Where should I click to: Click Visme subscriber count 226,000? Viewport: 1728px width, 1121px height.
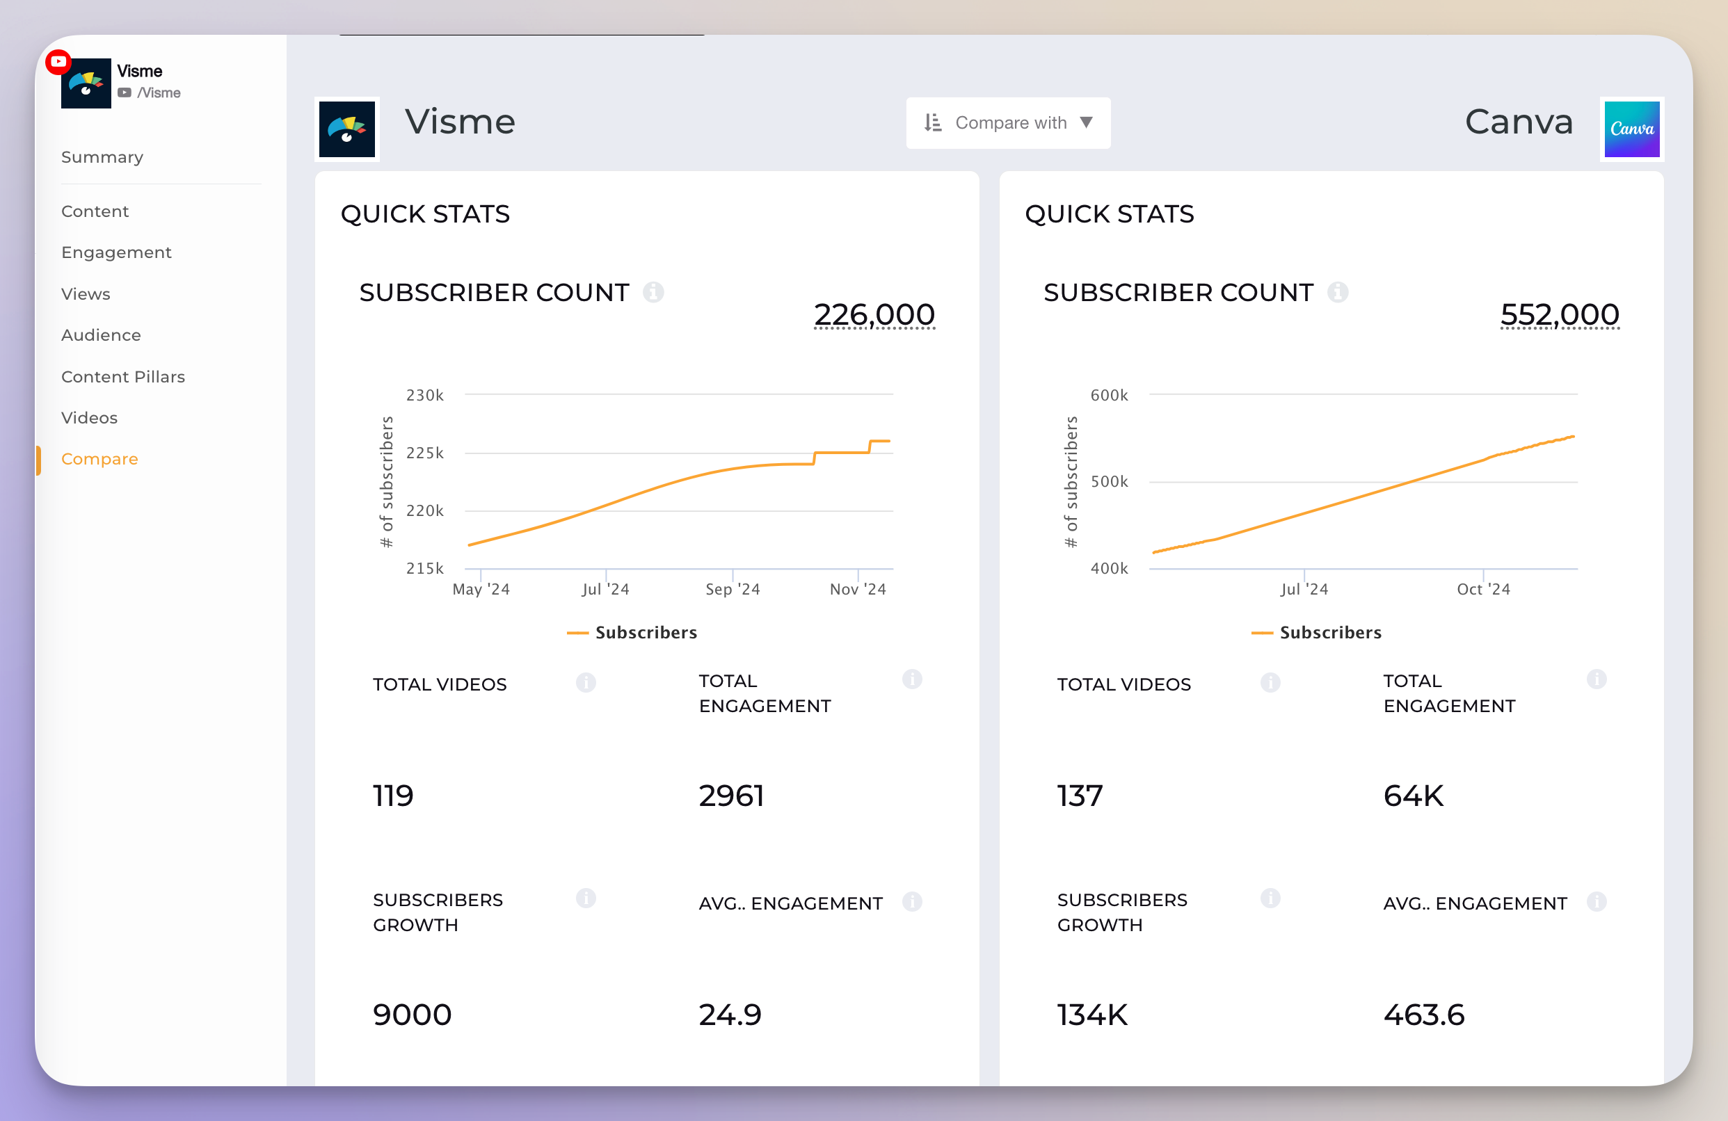[x=874, y=315]
